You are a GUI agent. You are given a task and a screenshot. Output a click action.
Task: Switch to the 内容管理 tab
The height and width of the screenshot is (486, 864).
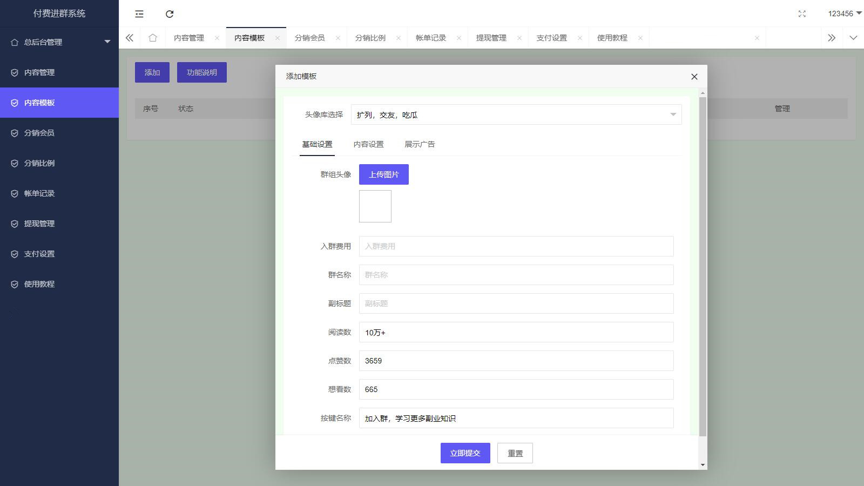(189, 38)
